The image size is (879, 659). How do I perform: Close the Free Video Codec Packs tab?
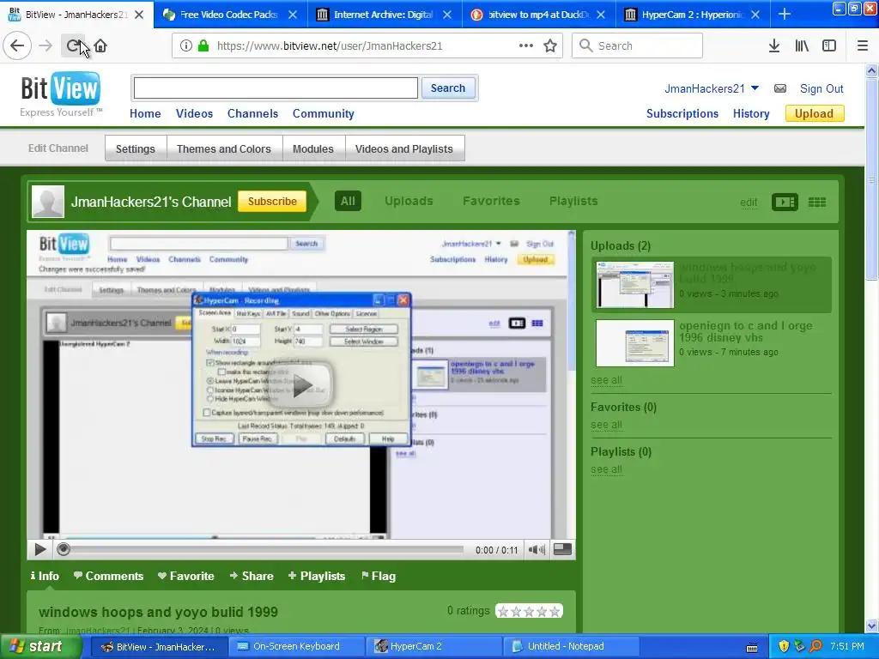293,15
